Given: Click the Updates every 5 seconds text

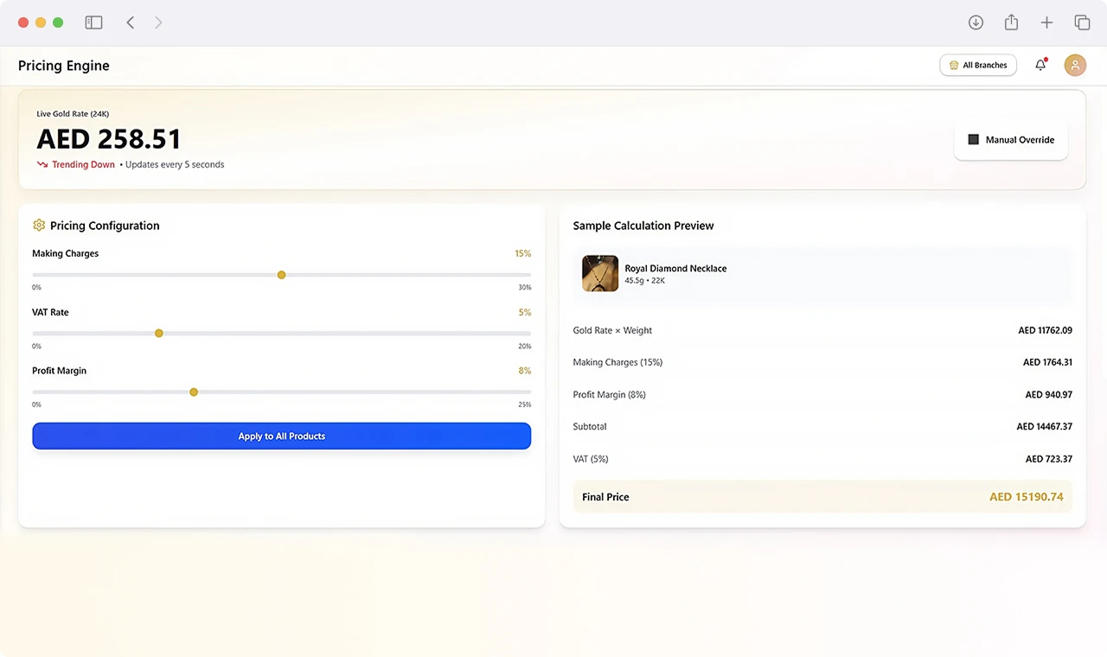Looking at the screenshot, I should click(175, 164).
